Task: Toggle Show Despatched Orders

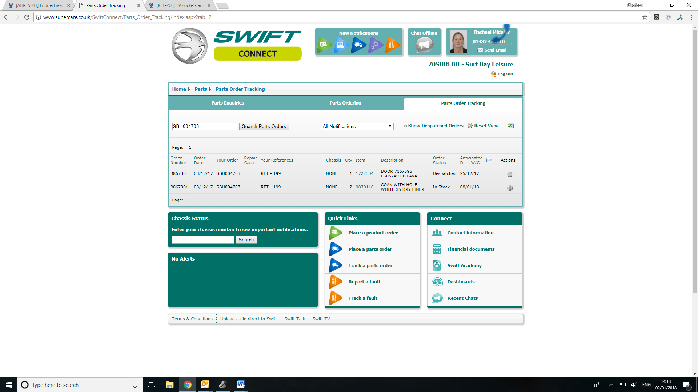Action: (435, 126)
